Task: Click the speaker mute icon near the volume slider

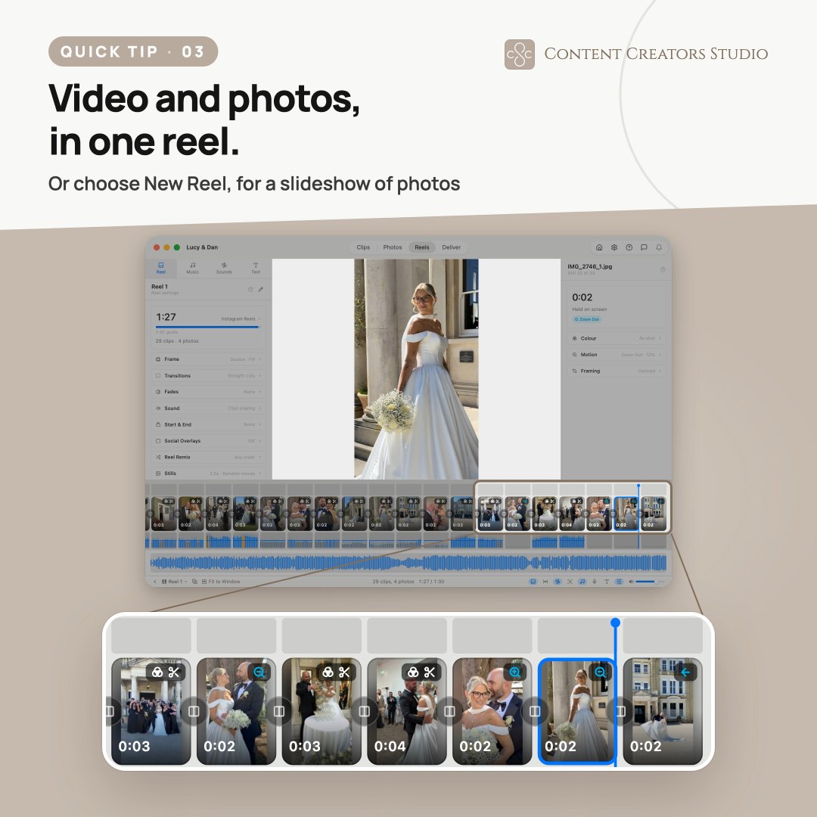Action: pyautogui.click(x=631, y=582)
